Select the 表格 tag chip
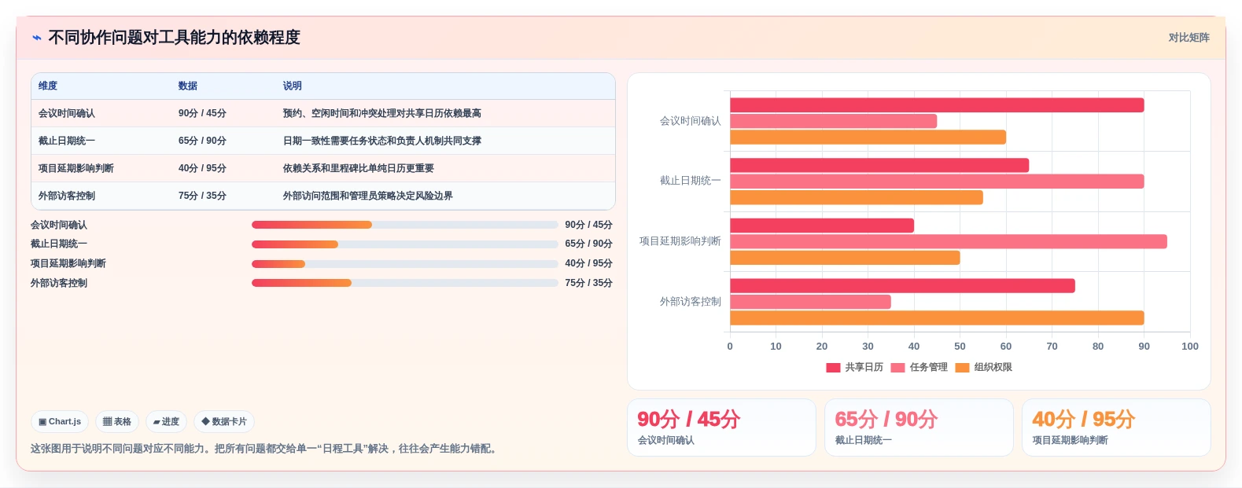The height and width of the screenshot is (488, 1242). pyautogui.click(x=117, y=422)
